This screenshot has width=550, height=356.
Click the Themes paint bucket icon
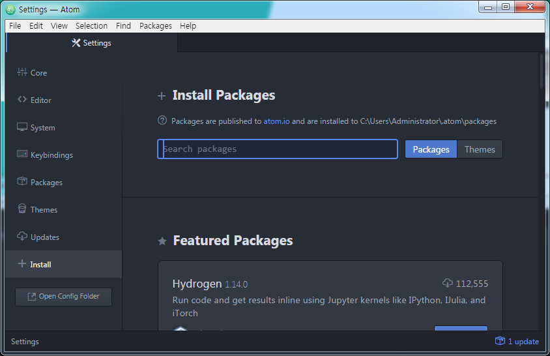tap(22, 209)
